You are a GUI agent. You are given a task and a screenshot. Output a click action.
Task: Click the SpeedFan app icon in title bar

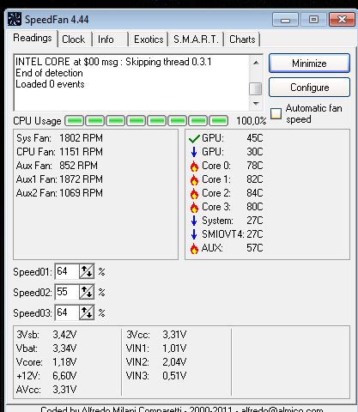click(x=15, y=19)
